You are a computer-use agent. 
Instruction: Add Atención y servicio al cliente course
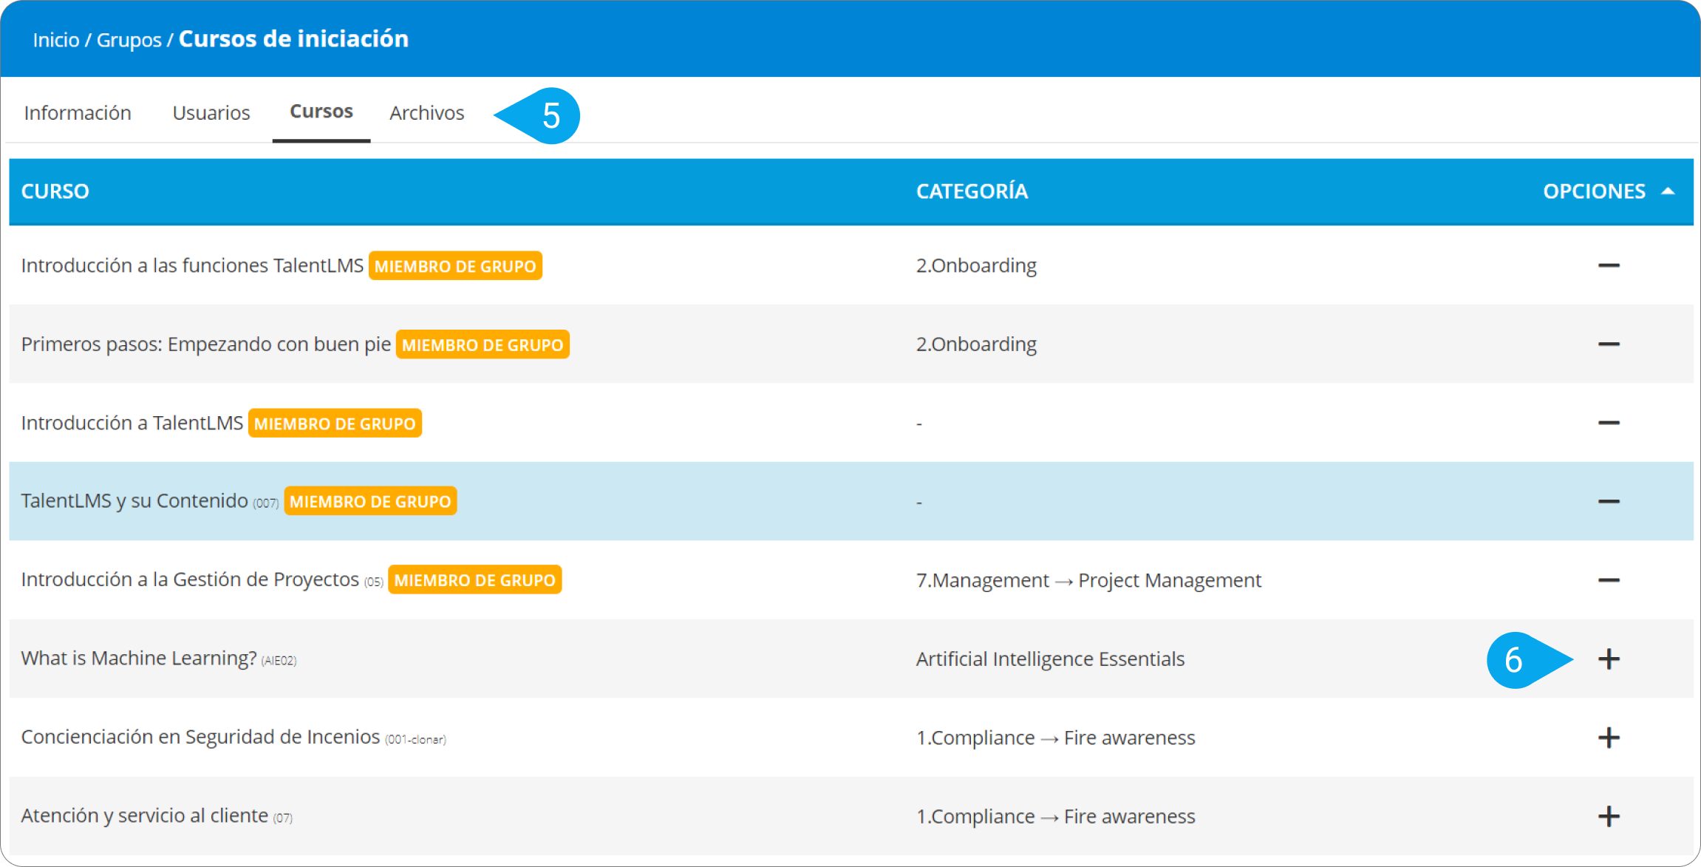1608,816
